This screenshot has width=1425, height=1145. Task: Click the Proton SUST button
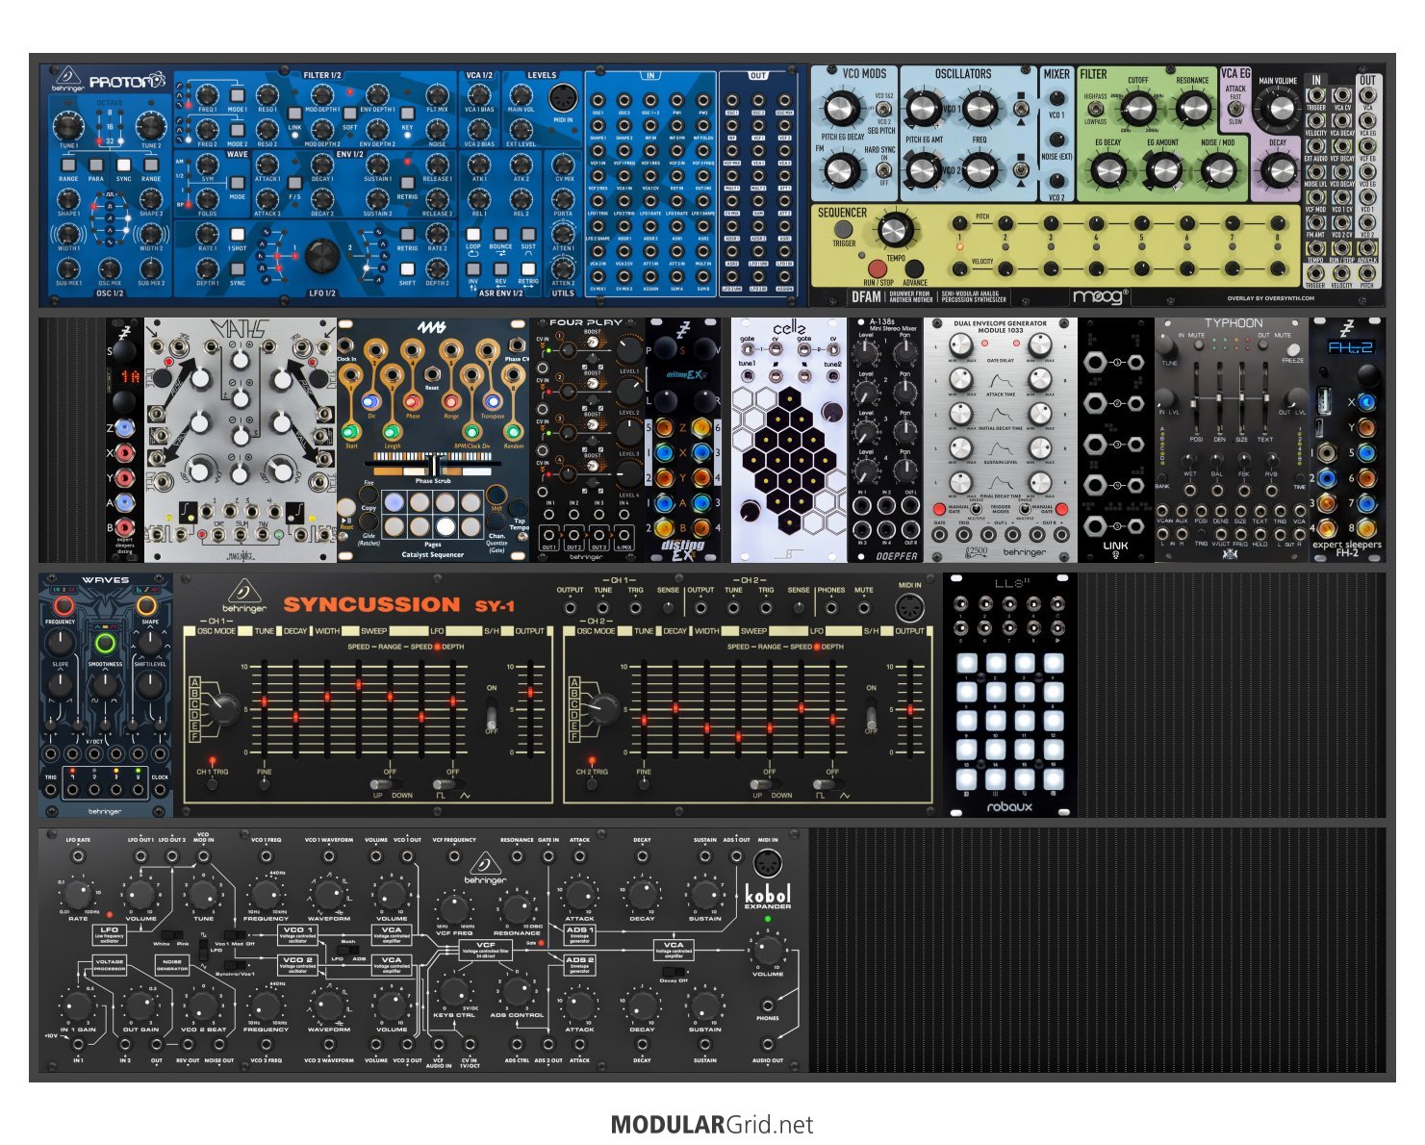tap(528, 235)
